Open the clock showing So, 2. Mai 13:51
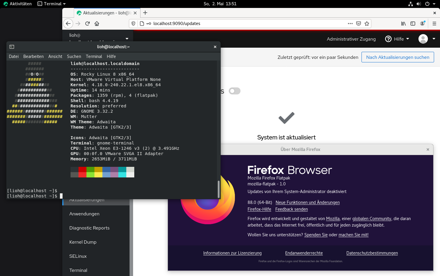Viewport: 440px width, 276px height. pyautogui.click(x=220, y=4)
